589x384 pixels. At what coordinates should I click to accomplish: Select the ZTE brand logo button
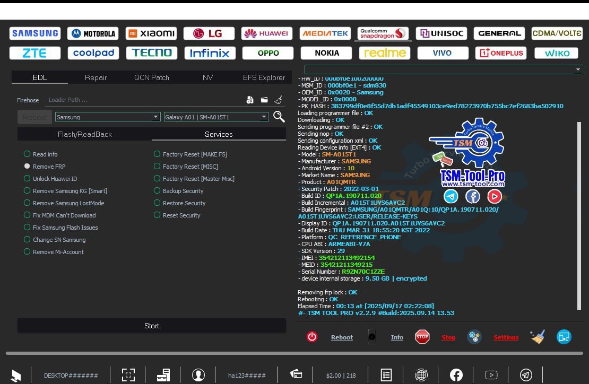pos(35,53)
